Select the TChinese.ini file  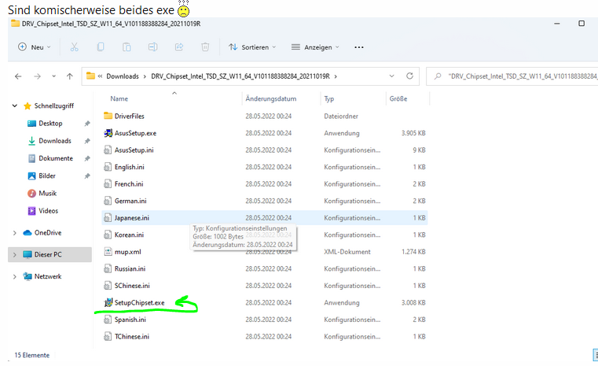131,337
